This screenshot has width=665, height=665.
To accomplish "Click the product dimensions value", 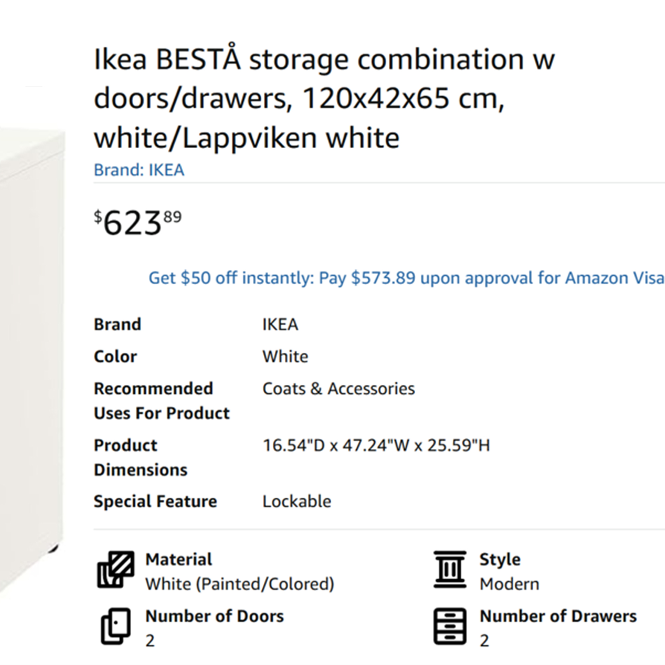I will [x=376, y=446].
